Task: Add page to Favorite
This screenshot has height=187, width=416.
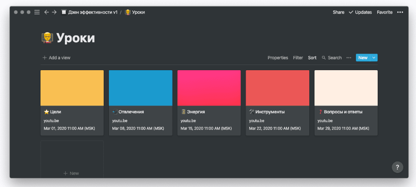Action: 385,12
